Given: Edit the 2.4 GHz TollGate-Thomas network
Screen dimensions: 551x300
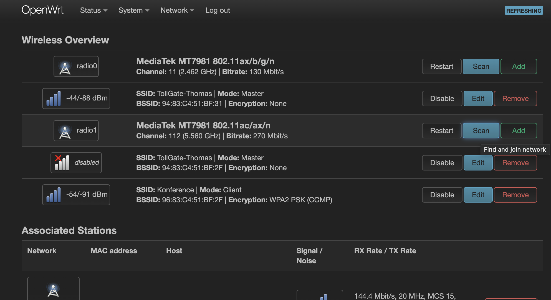Looking at the screenshot, I should pos(478,99).
